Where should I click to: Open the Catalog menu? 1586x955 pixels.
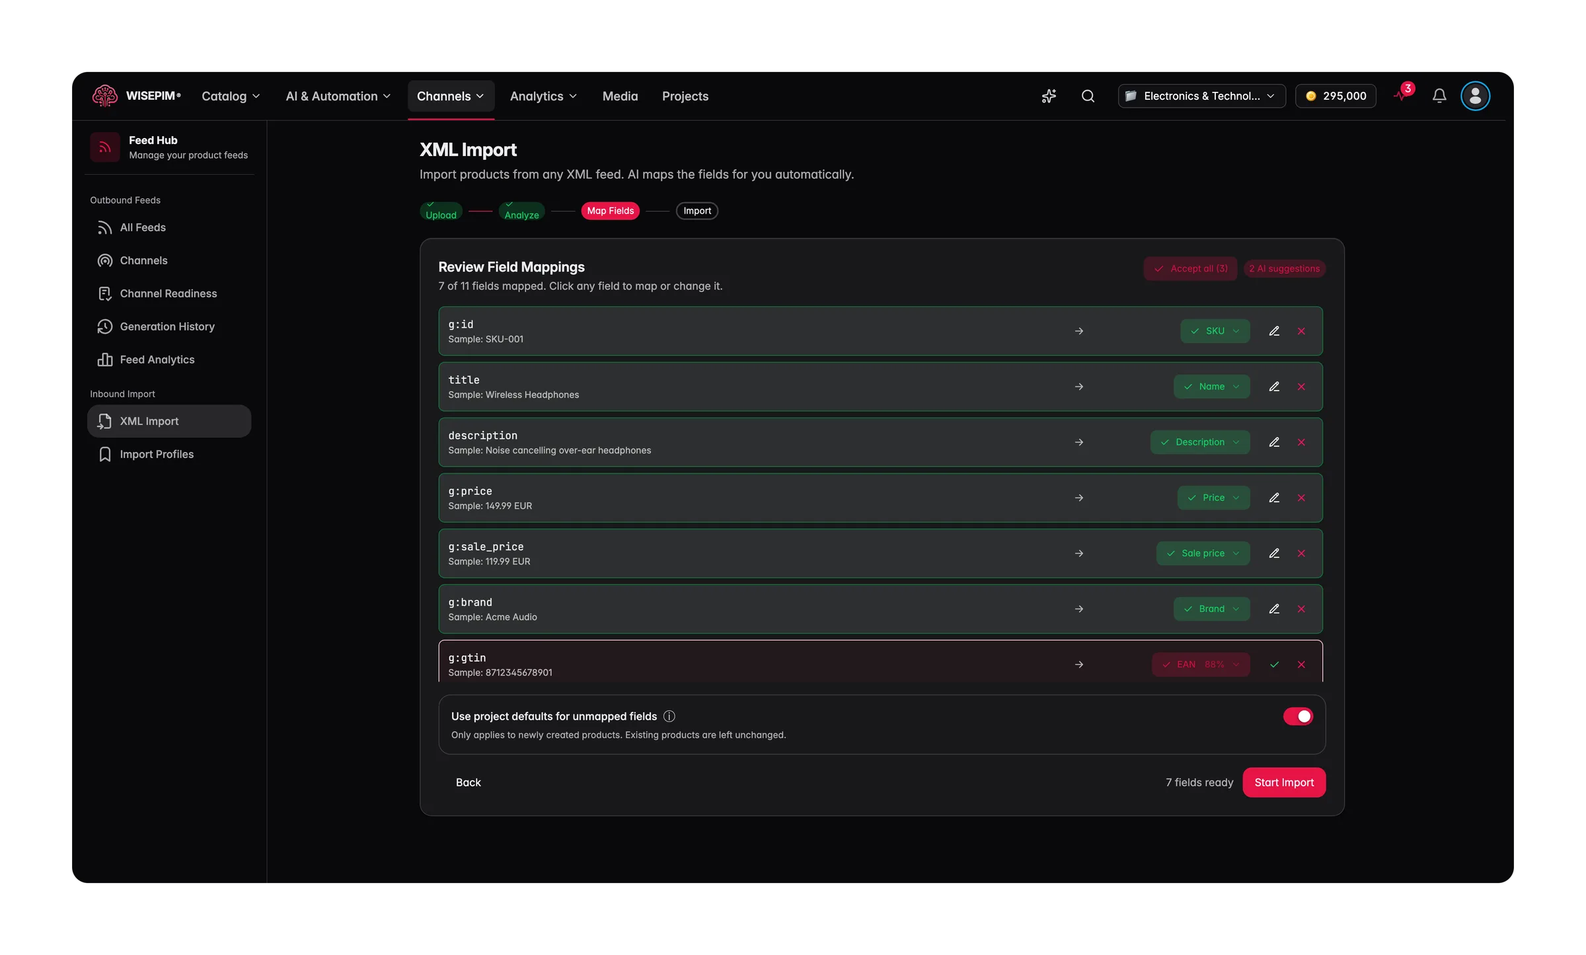coord(231,96)
